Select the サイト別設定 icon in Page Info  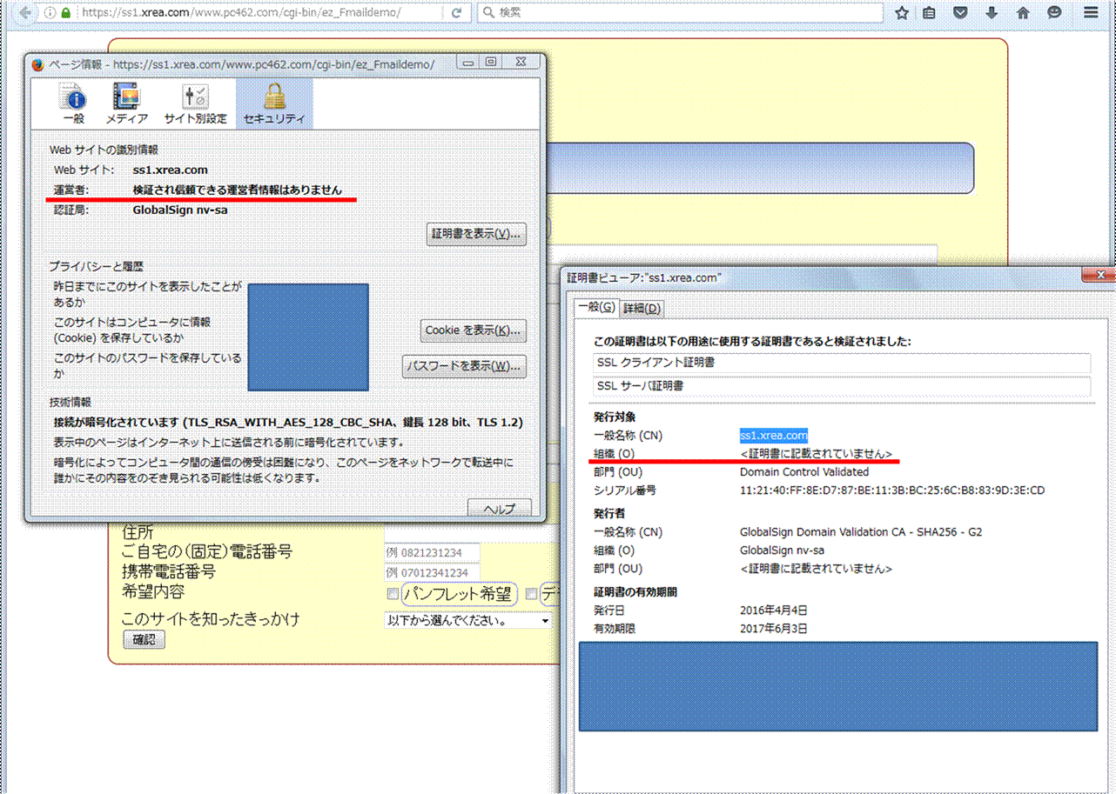[195, 104]
